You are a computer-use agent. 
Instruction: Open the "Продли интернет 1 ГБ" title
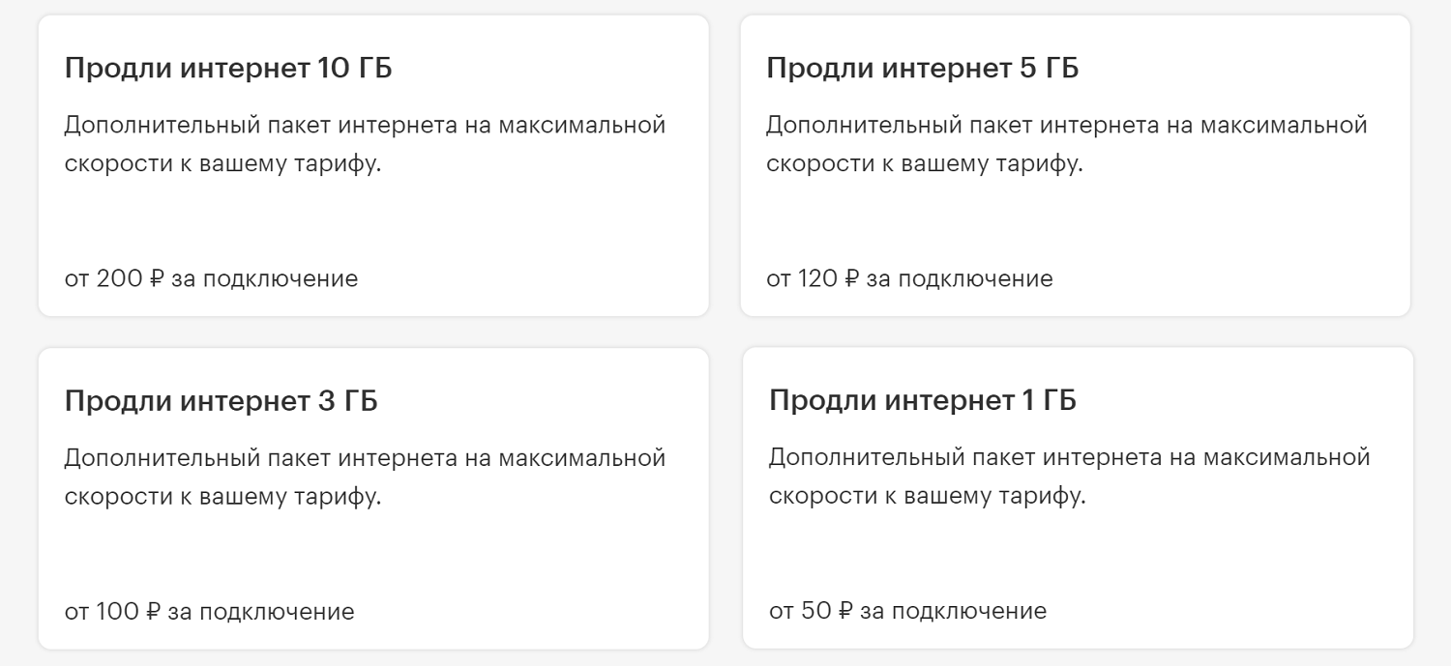(x=922, y=401)
